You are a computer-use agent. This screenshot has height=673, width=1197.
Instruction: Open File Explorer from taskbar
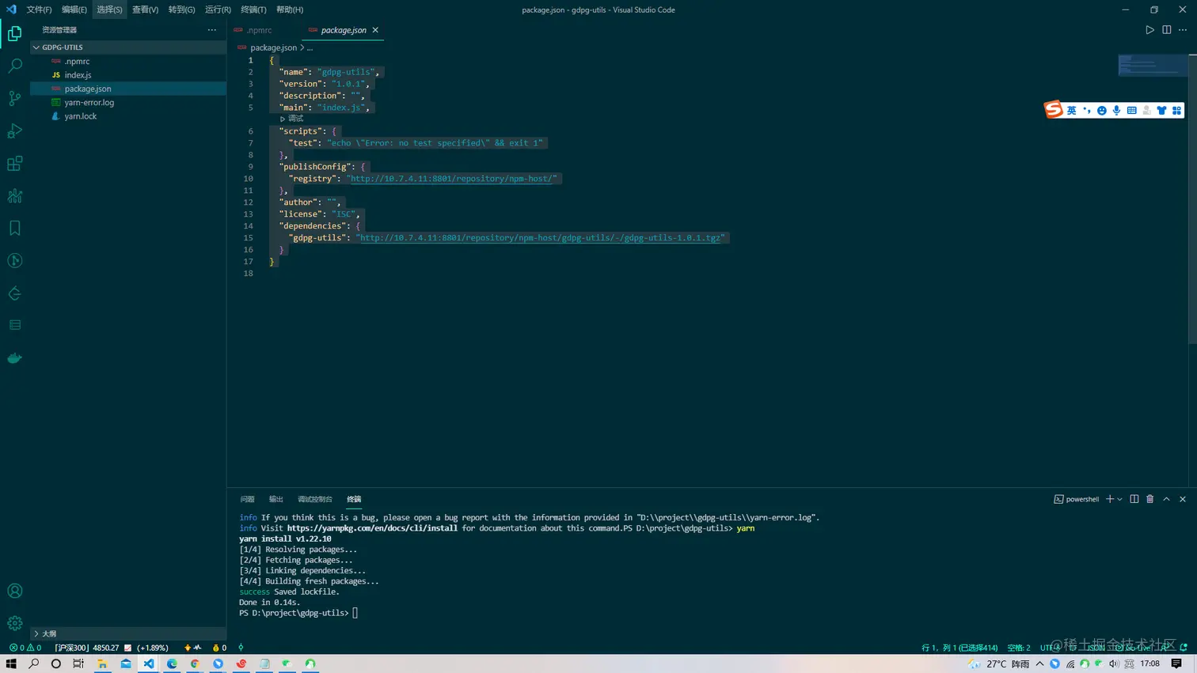(102, 664)
